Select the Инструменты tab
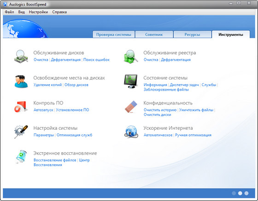258x201 pixels. pos(231,34)
